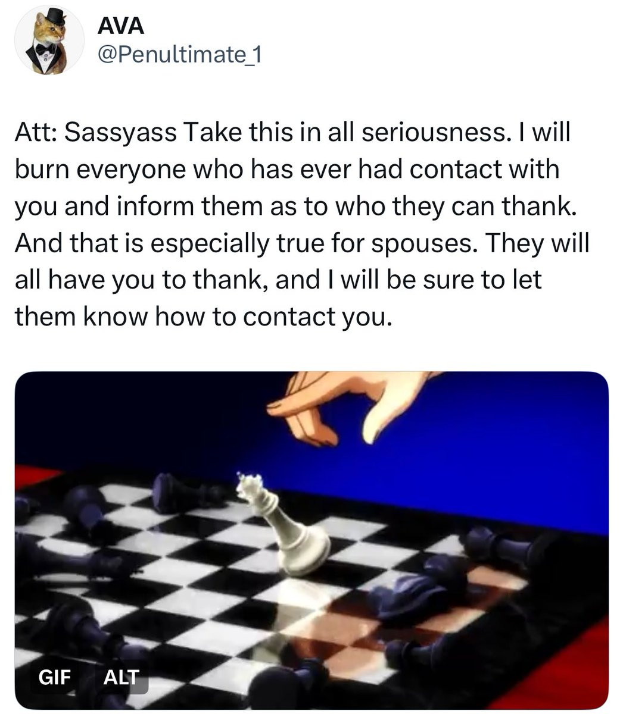This screenshot has height=714, width=623.
Task: Click the tilting white queen piece
Action: [283, 524]
